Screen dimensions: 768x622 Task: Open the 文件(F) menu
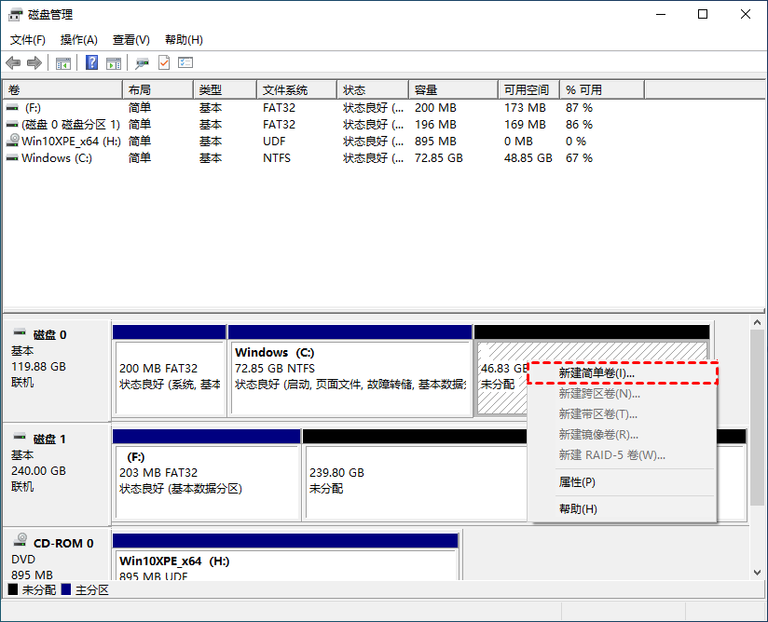27,40
